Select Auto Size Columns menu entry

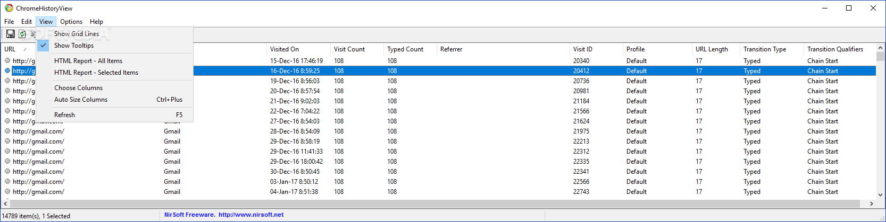click(115, 99)
